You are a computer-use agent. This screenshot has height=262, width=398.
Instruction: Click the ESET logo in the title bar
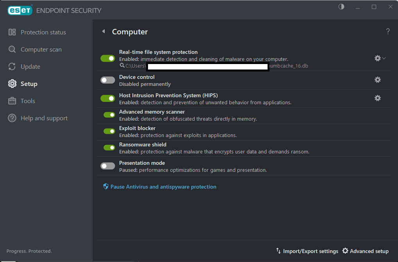(20, 10)
